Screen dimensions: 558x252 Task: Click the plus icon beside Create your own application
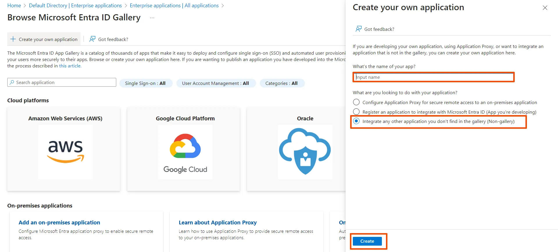click(13, 39)
